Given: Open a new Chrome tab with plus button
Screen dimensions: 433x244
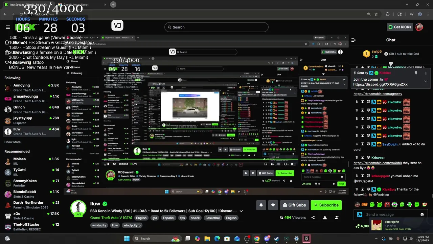Looking at the screenshot, I should 113,4.
